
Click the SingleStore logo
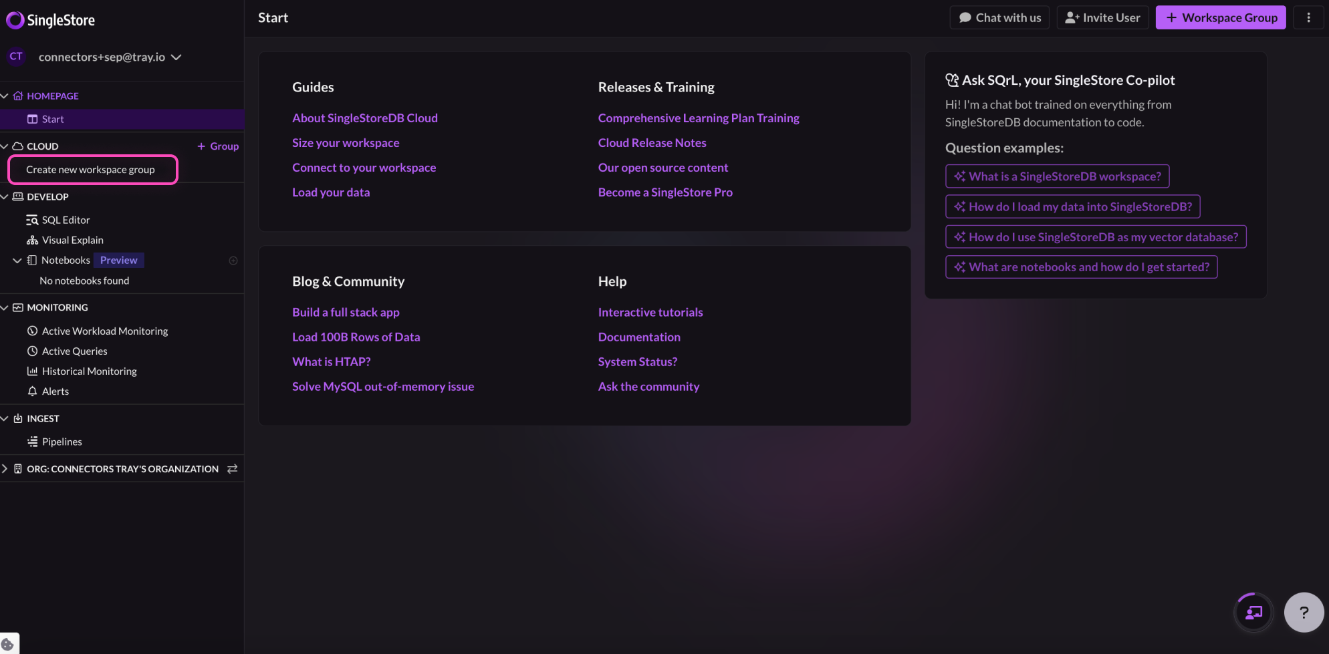[50, 20]
